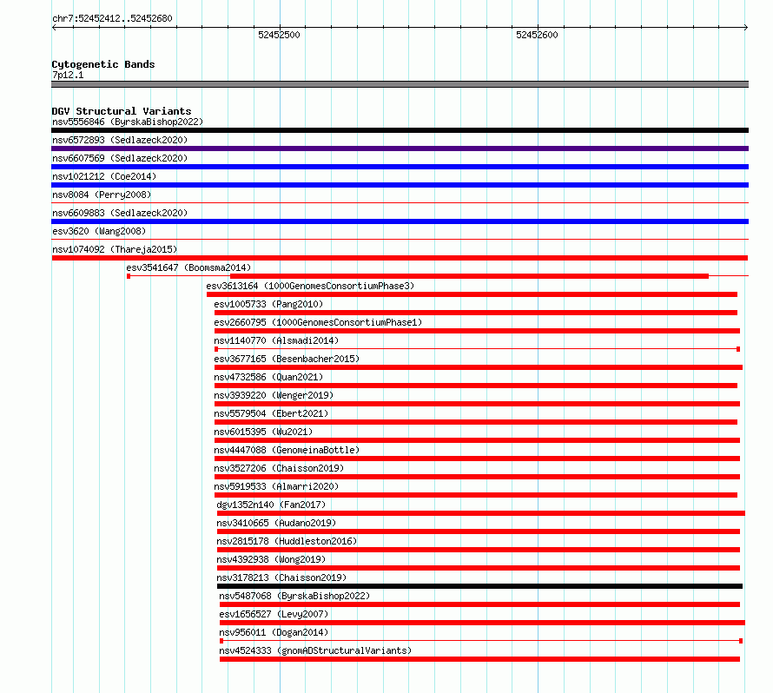This screenshot has height=693, width=773.
Task: Select nsv6609883 (Sedlazeck2020) label
Action: [x=120, y=213]
